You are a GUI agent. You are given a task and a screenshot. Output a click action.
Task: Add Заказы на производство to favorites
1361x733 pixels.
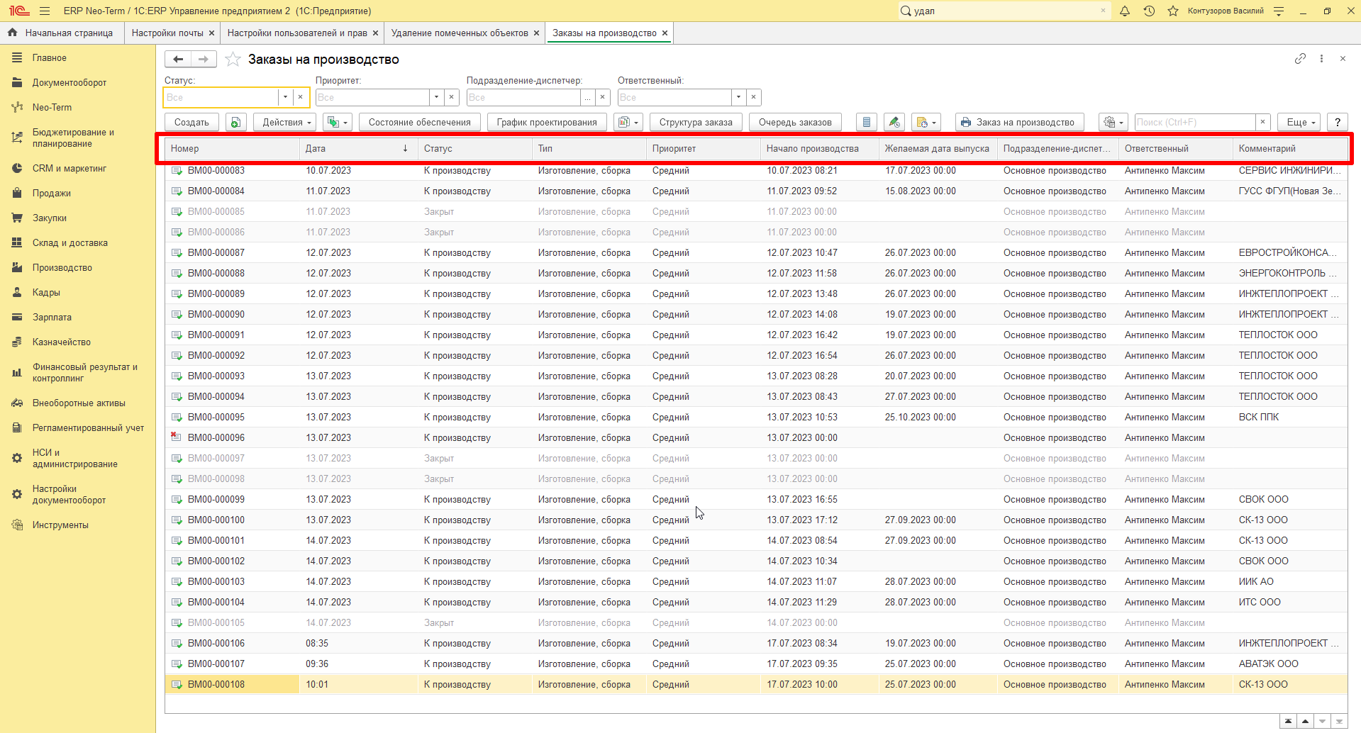(x=233, y=60)
